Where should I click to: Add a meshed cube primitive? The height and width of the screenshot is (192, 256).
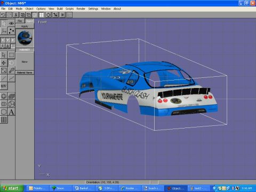click(x=11, y=97)
